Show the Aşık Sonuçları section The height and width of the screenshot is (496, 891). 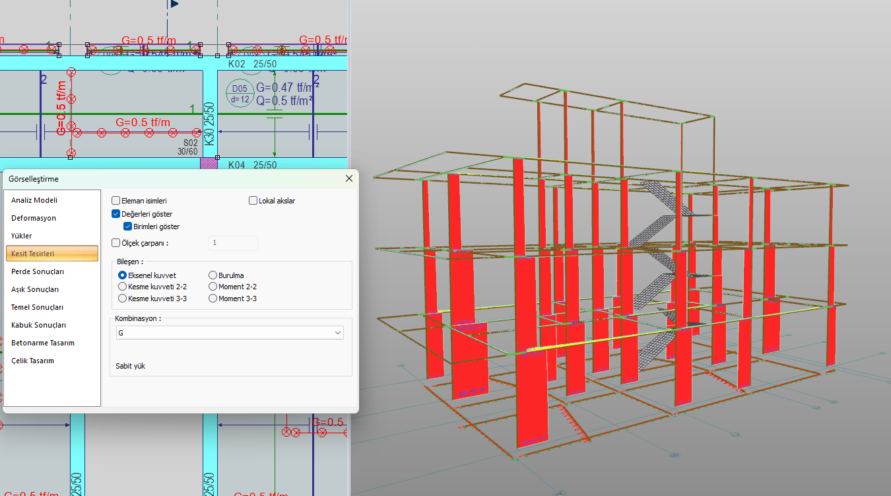click(x=52, y=289)
